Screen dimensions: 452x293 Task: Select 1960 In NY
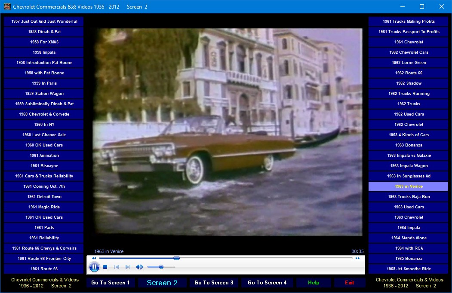point(44,125)
